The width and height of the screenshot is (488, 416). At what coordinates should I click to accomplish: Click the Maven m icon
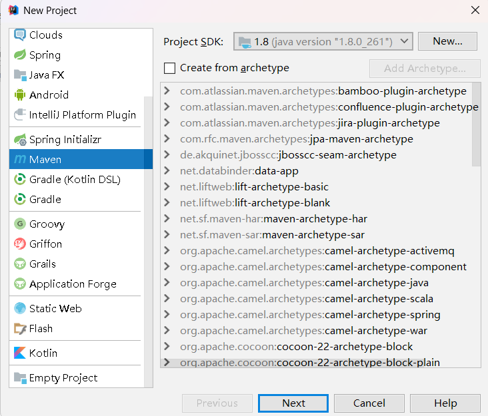[x=20, y=159]
